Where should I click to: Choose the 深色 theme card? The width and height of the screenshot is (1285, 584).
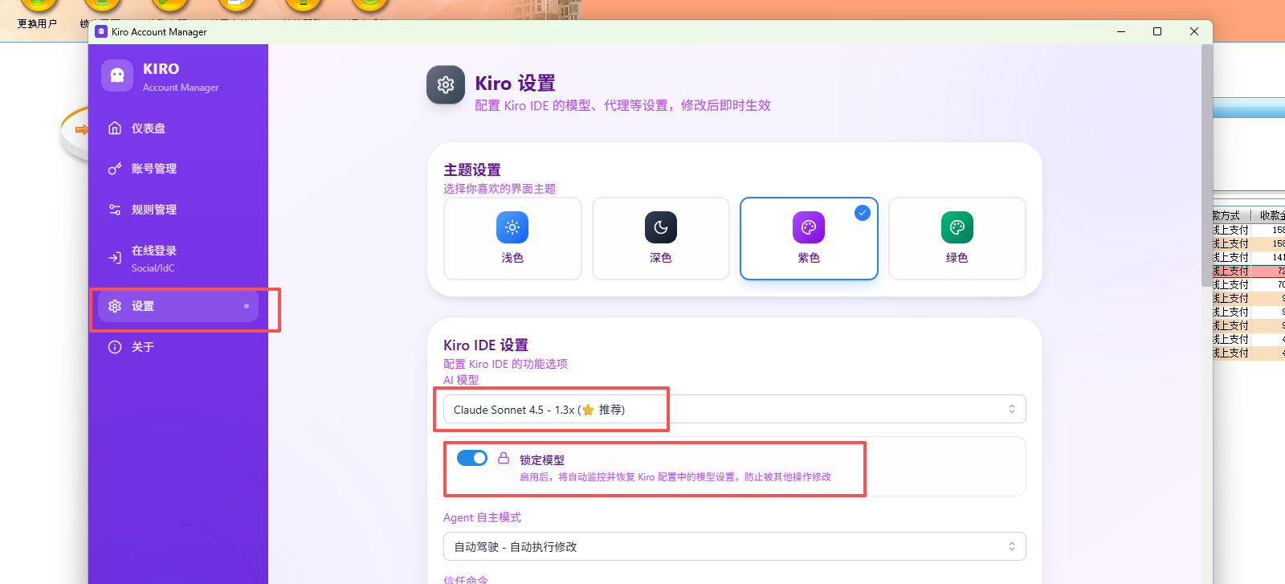click(661, 239)
